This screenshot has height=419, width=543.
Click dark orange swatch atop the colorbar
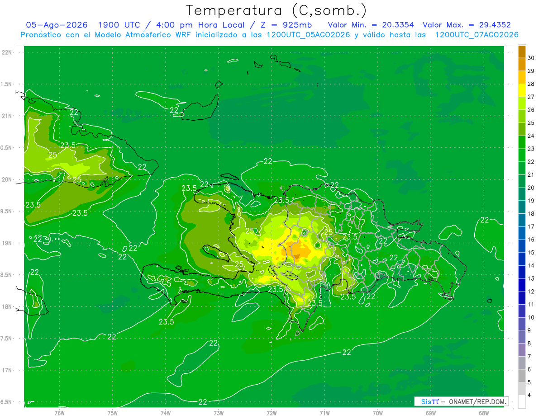pyautogui.click(x=522, y=52)
